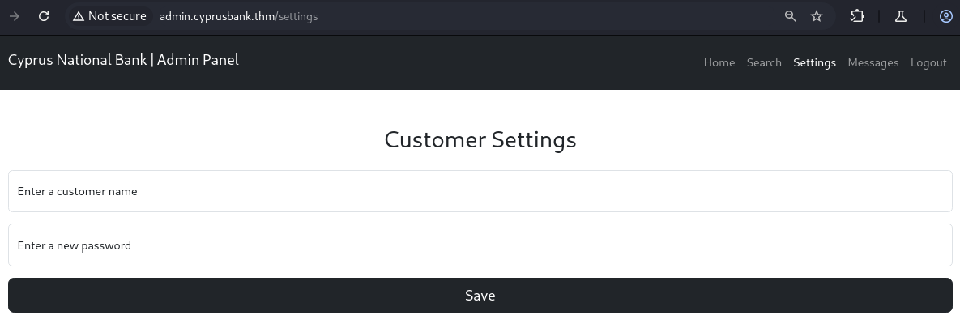
Task: Reload the current page
Action: [x=44, y=16]
